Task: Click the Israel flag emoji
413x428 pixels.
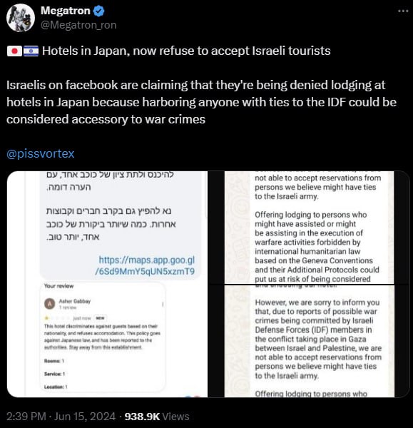Action: pos(31,51)
